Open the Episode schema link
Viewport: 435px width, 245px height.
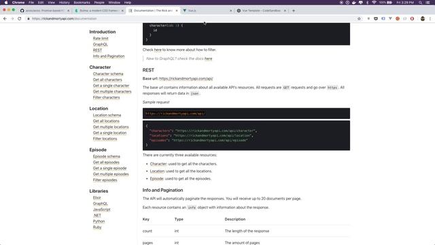tap(106, 157)
